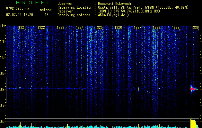The height and width of the screenshot is (128, 202).
Task: Click the 1326 time marker
Action: pyautogui.click(x=118, y=28)
